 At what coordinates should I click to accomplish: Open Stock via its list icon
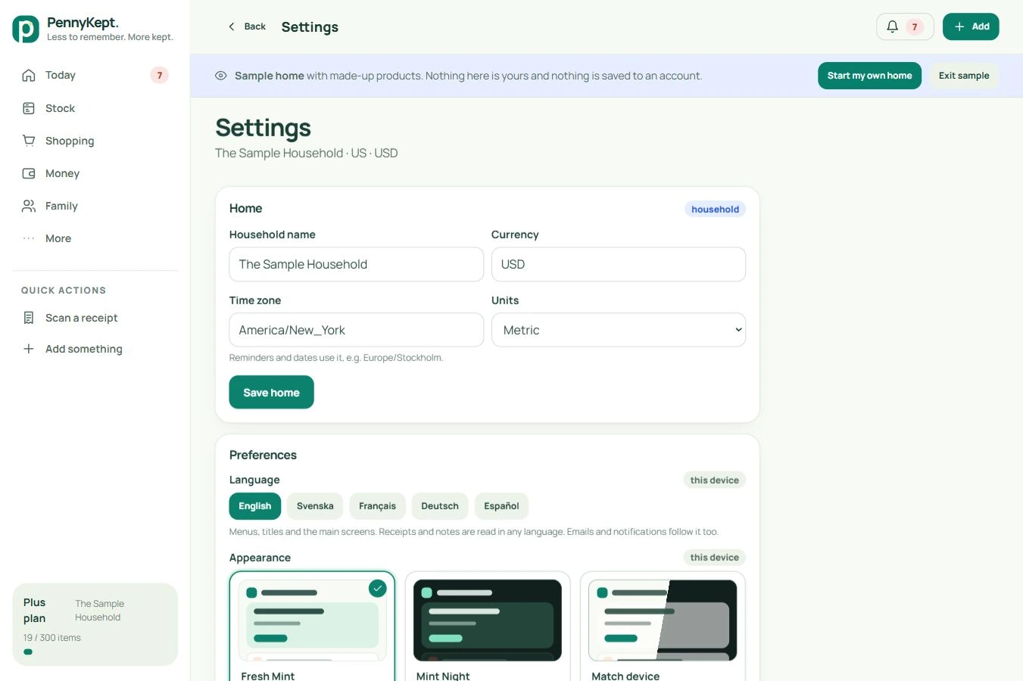point(29,108)
